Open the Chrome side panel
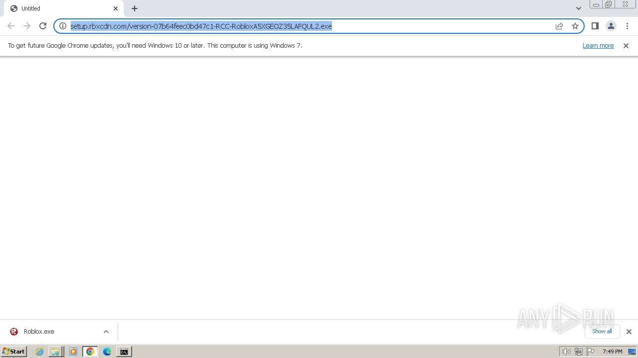The height and width of the screenshot is (358, 638). [x=595, y=26]
